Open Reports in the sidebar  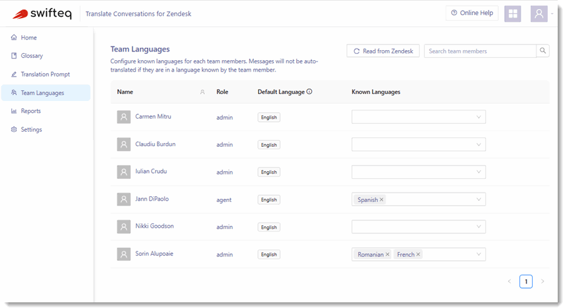(x=46, y=111)
